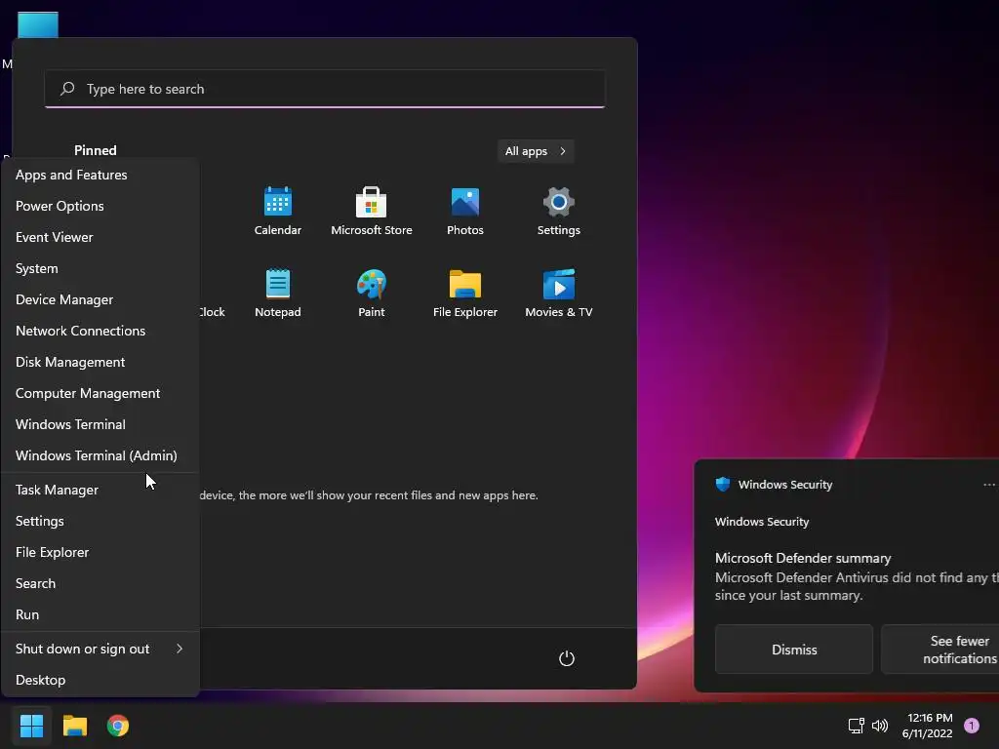
Task: Open pinned File Explorer folder icon
Action: 465,284
